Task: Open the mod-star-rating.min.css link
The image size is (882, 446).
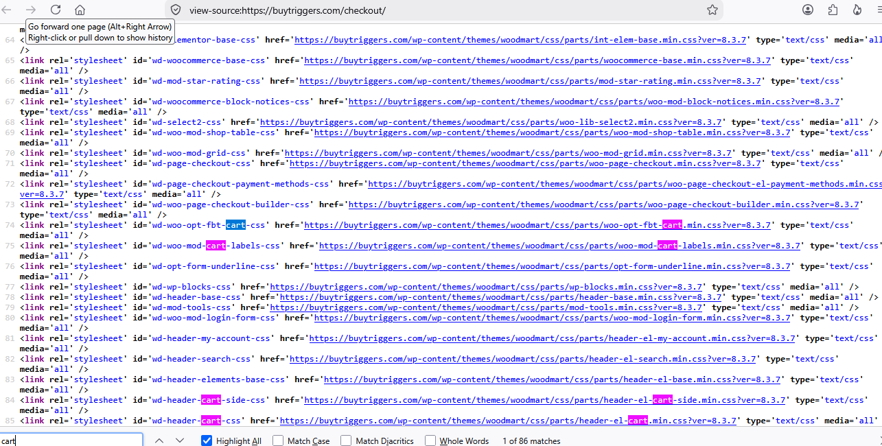Action: 530,81
